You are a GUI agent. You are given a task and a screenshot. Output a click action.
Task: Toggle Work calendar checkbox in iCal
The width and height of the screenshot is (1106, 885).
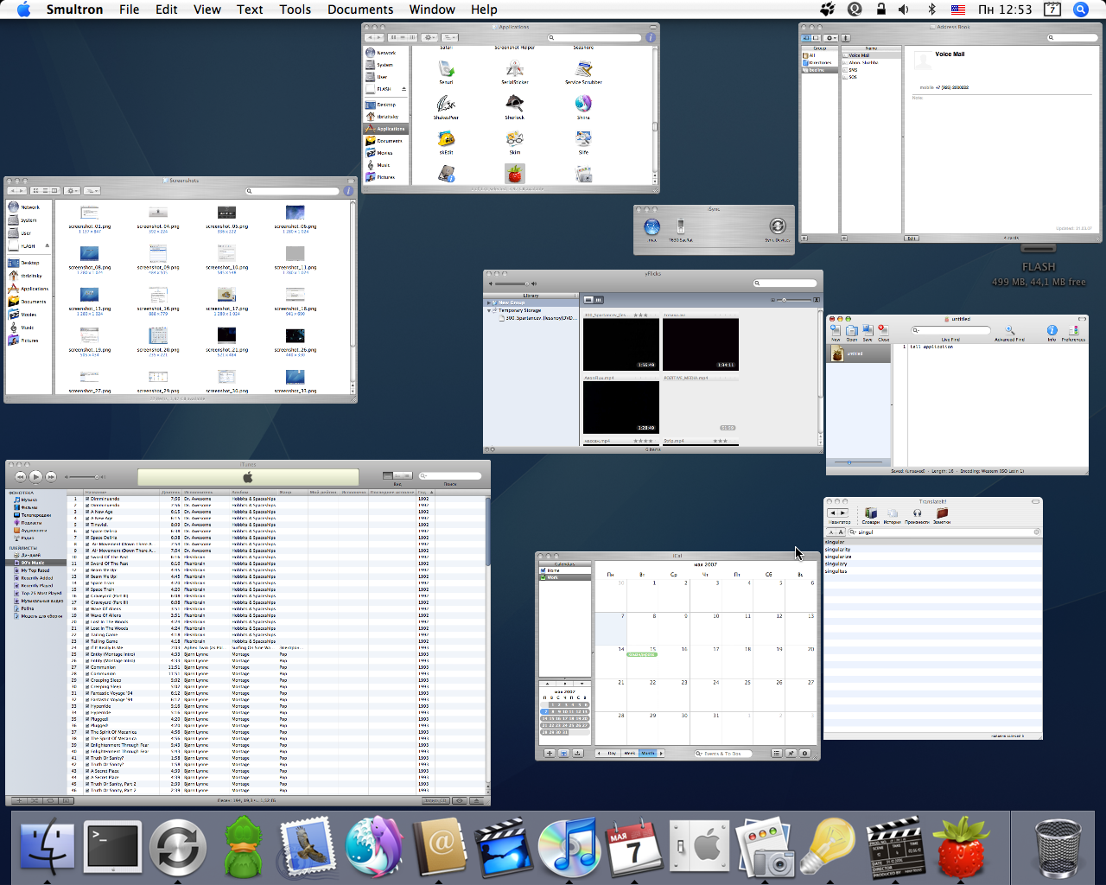[x=543, y=577]
